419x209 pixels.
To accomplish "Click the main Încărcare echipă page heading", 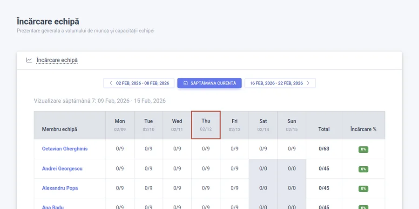I will 48,21.
